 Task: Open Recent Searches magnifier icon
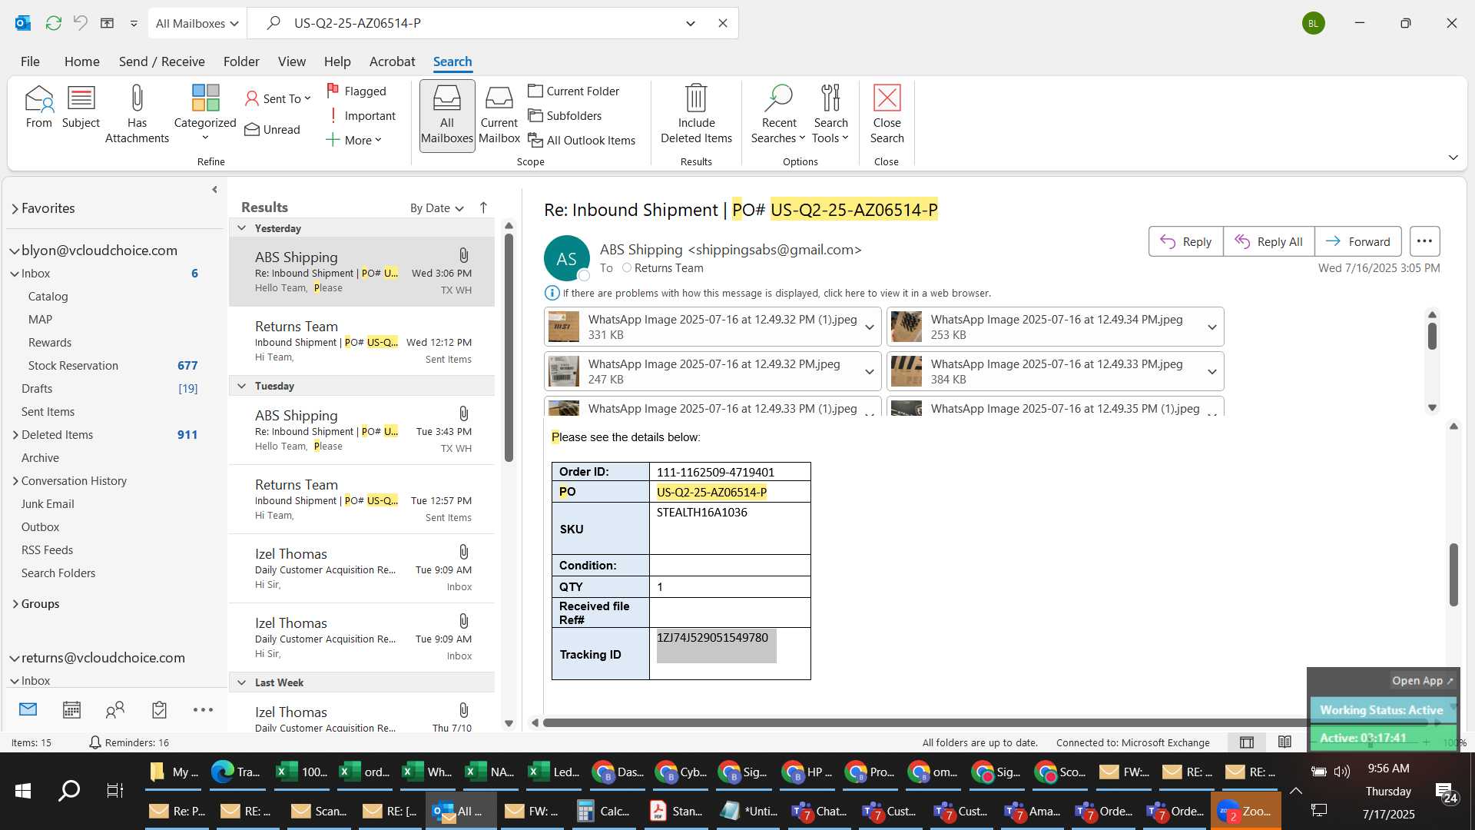(778, 115)
